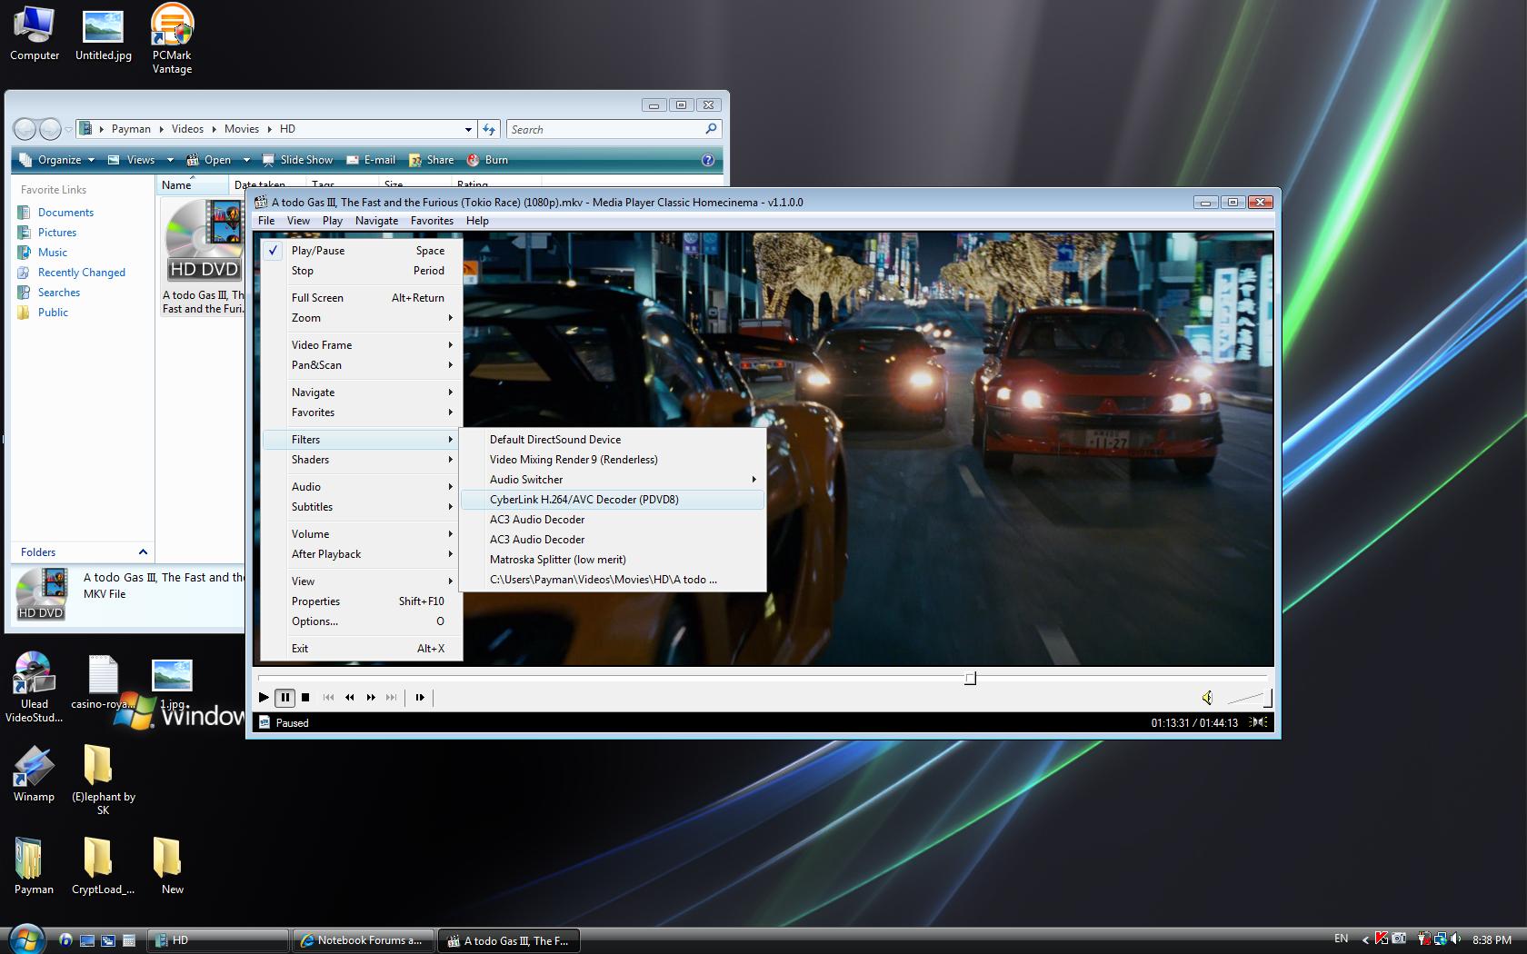Click E-mail in the Explorer toolbar
Image resolution: width=1527 pixels, height=954 pixels.
point(371,160)
